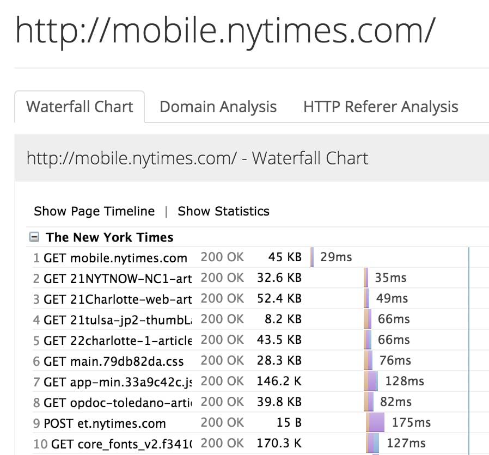The height and width of the screenshot is (455, 489).
Task: Click the 43.5 KB size value
Action: (x=279, y=340)
